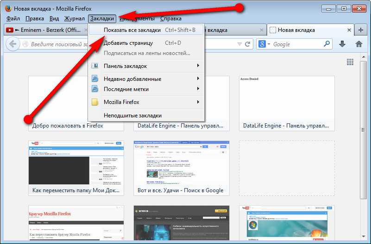371x244 pixels.
Task: Open the Журнал menu
Action: click(x=74, y=18)
